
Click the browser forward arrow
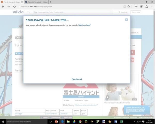tap(9, 7)
